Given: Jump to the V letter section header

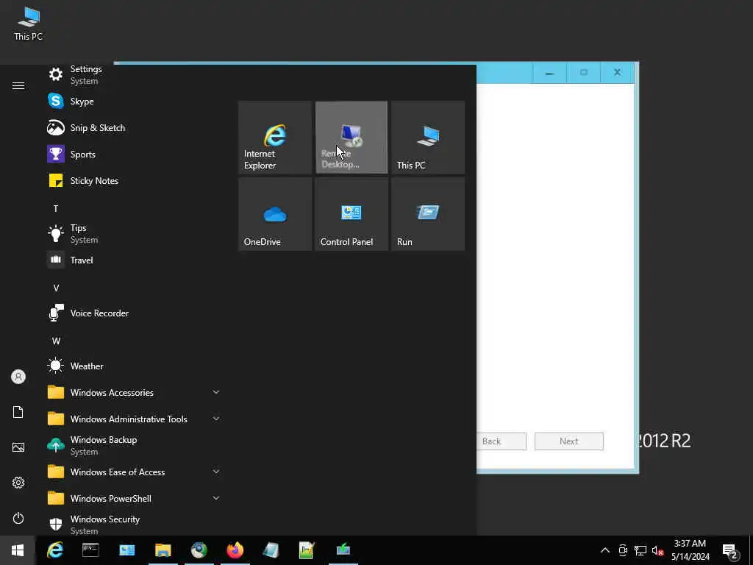Looking at the screenshot, I should [x=56, y=288].
